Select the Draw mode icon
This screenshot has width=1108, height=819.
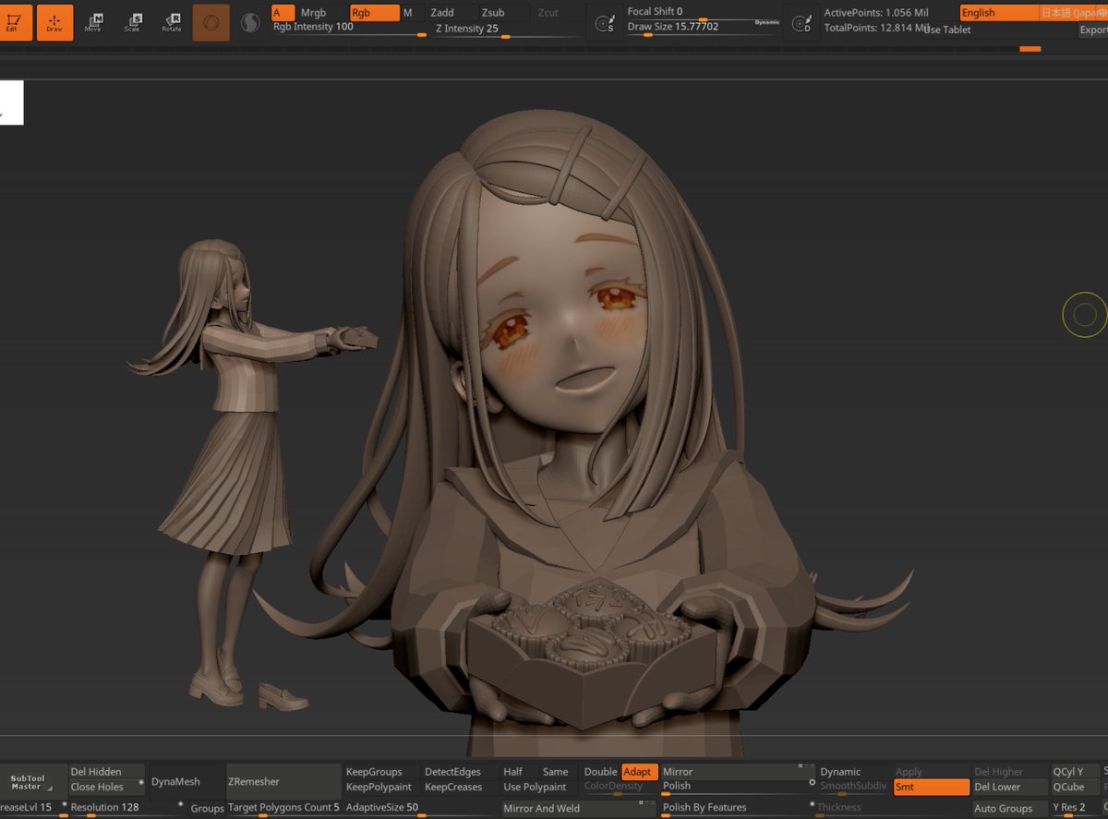(54, 22)
